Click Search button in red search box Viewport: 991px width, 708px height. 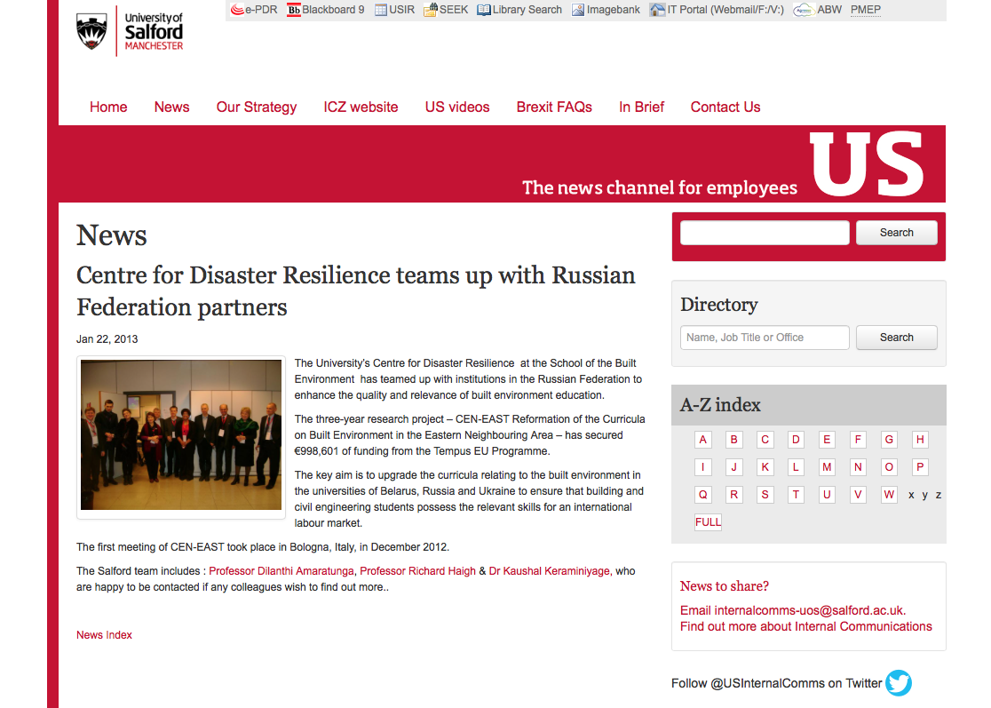pyautogui.click(x=897, y=233)
